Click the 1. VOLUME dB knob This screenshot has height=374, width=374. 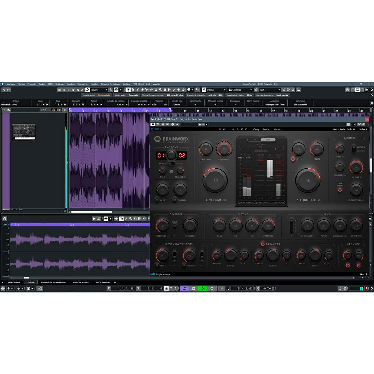(x=215, y=180)
